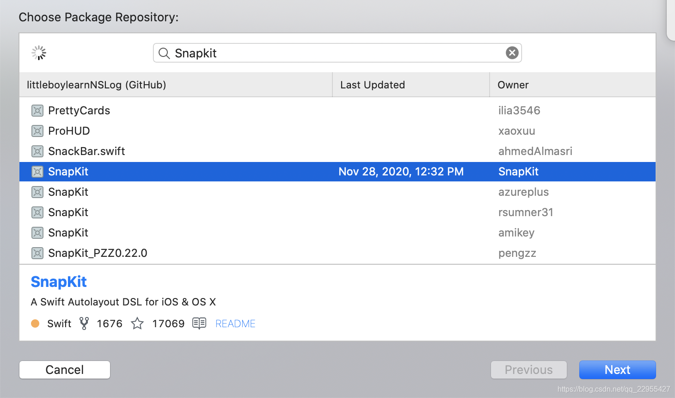The height and width of the screenshot is (398, 675).
Task: Clear the Snapkit search text
Action: (x=512, y=53)
